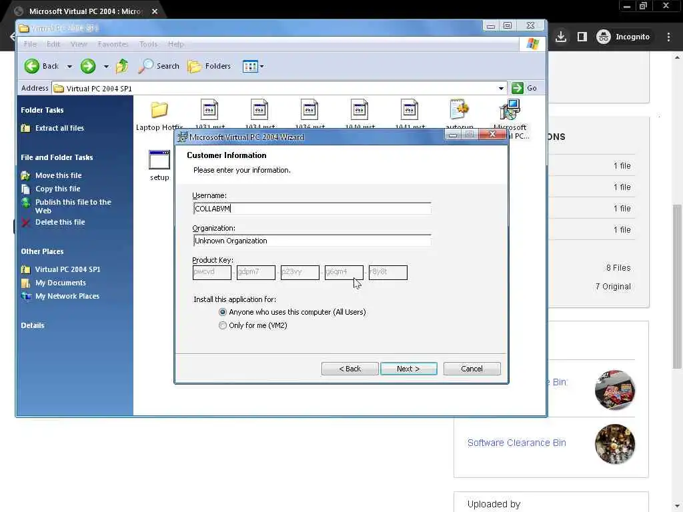Select the 1040.mst file icon
683x512 pixels.
tap(360, 109)
